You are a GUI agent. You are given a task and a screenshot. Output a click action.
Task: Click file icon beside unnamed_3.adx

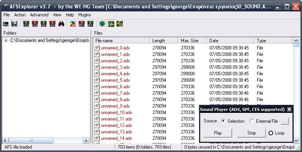tap(97, 67)
